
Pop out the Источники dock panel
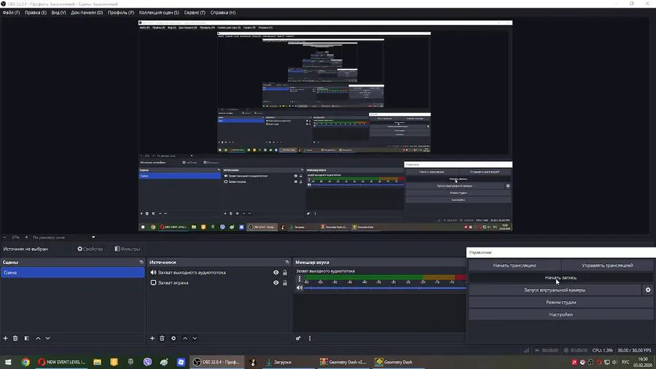[287, 263]
